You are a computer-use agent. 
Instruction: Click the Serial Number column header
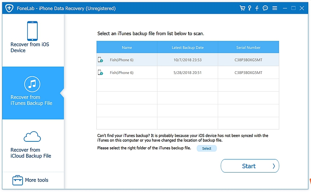[248, 47]
